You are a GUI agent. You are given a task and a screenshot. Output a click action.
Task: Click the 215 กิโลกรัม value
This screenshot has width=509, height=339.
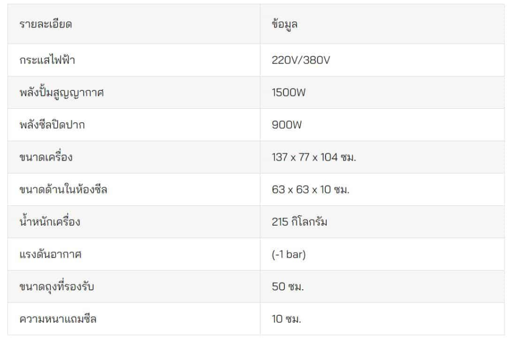click(x=299, y=222)
